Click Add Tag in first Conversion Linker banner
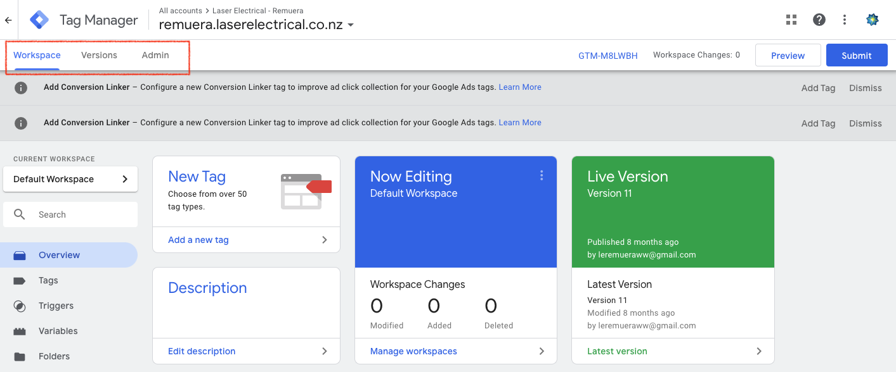The height and width of the screenshot is (372, 896). pos(818,88)
